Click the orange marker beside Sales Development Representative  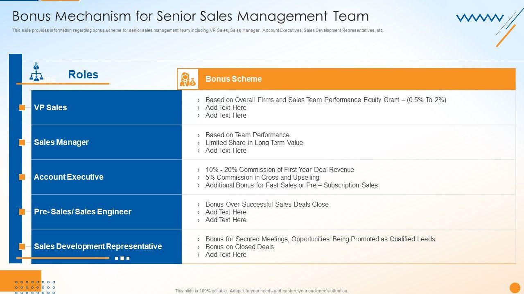[22, 247]
